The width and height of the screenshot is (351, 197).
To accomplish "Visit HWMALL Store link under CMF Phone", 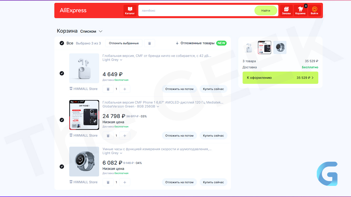I will pos(85,135).
